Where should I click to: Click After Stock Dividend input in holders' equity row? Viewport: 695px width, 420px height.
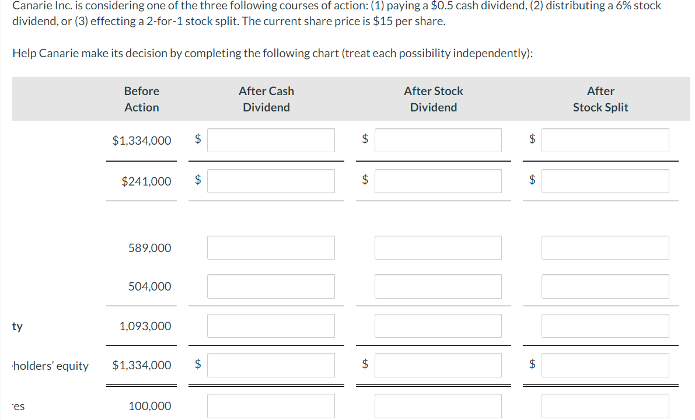point(438,365)
